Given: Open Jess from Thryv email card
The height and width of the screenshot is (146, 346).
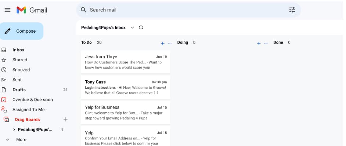Looking at the screenshot, I should point(126,62).
